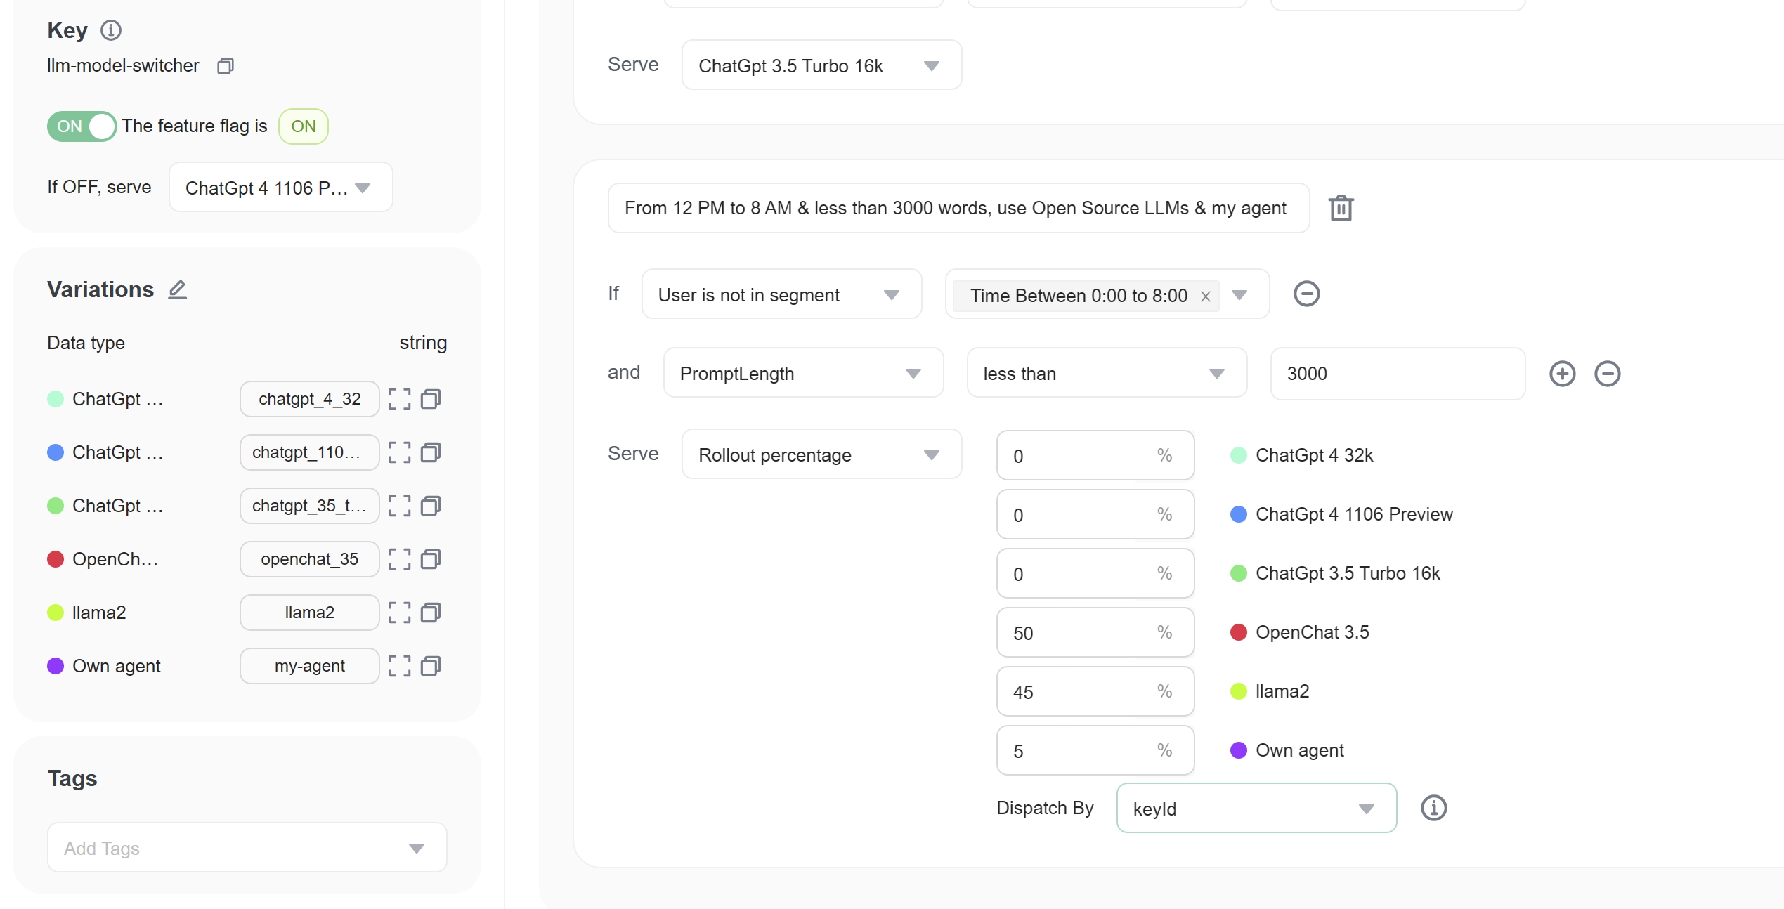Click the Own agent purple swatch in Variations

pyautogui.click(x=56, y=666)
